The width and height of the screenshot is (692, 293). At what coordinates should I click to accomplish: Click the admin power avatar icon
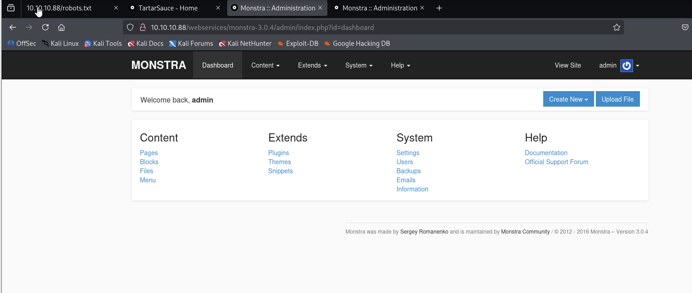[627, 65]
